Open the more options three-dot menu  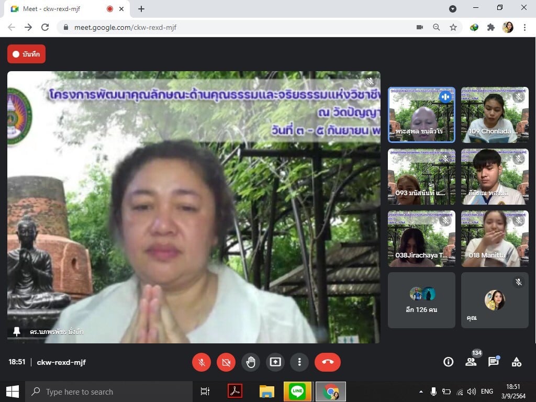point(299,362)
